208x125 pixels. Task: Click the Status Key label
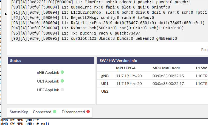19,112
